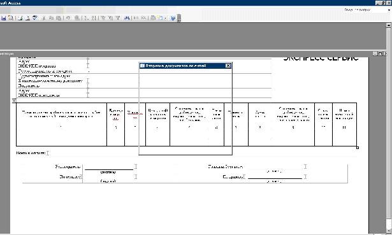392x235 pixels.
Task: Click the 'Всего к оплате' field
Action: pos(48,153)
